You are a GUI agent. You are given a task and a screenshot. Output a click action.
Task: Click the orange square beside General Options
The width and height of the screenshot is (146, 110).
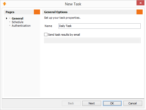pyautogui.click(x=140, y=12)
